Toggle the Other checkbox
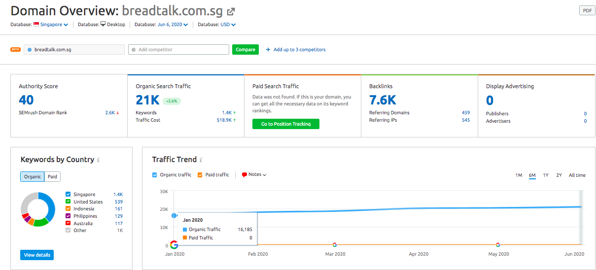Viewport: 596px width, 270px height. [x=68, y=230]
